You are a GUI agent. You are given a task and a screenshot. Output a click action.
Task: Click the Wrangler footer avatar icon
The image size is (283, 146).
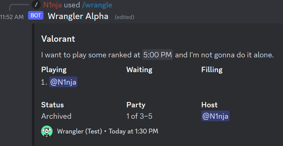47,131
